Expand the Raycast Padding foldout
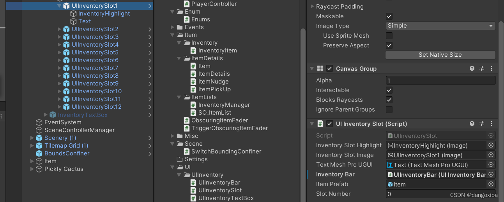This screenshot has width=504, height=202. [312, 7]
